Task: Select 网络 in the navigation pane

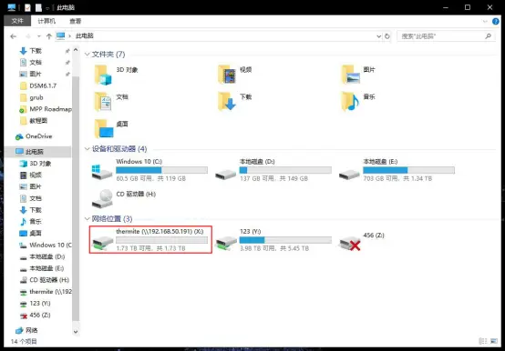Action: pos(26,330)
